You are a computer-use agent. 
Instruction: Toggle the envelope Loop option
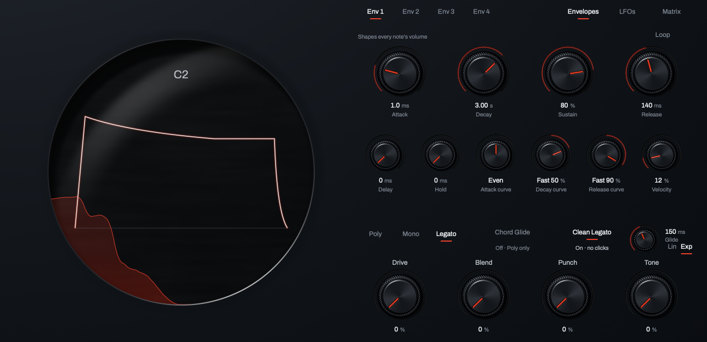pyautogui.click(x=663, y=35)
